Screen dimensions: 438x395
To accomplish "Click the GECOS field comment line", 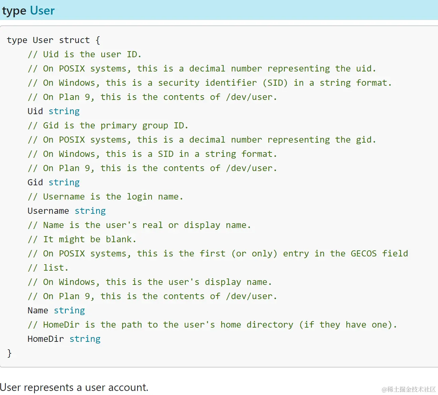I will pyautogui.click(x=218, y=253).
